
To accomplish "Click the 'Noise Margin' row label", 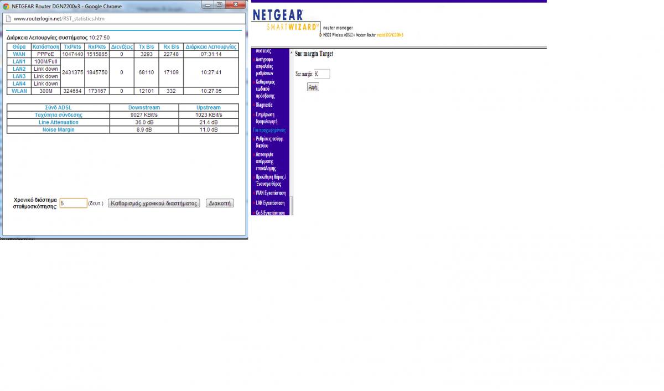I will [58, 129].
